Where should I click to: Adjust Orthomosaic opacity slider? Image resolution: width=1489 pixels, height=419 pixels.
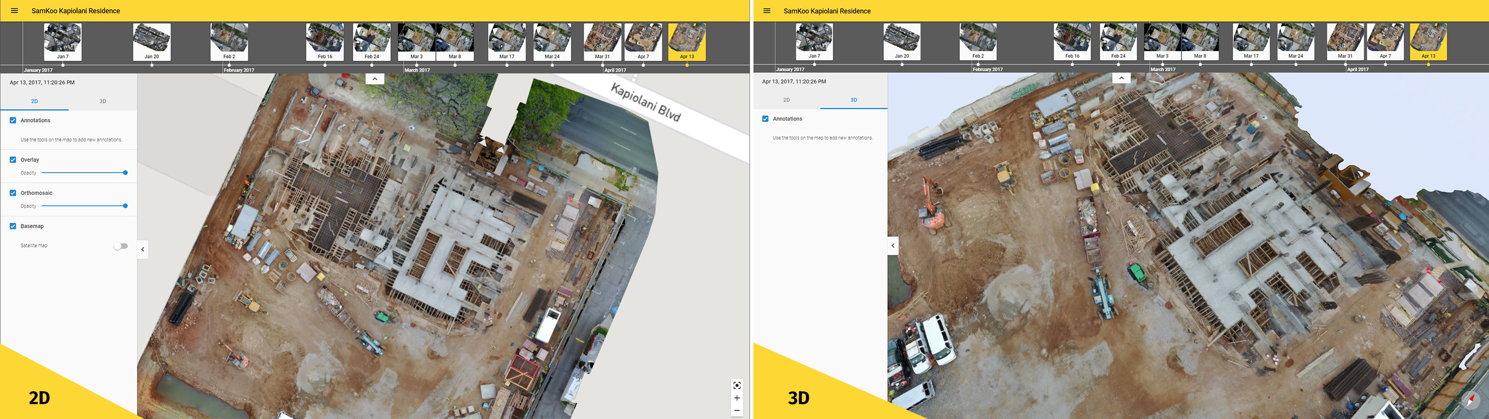84,206
